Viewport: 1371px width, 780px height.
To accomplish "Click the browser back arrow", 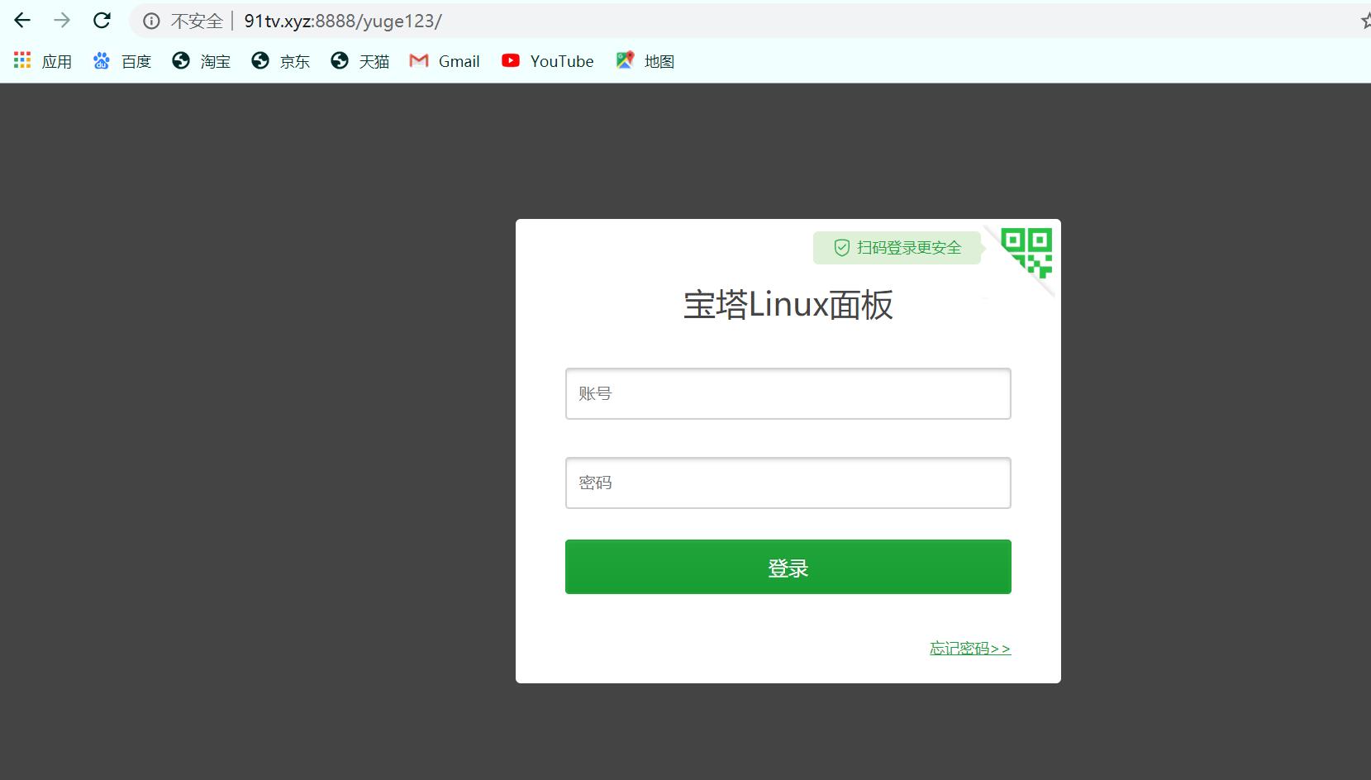I will pyautogui.click(x=21, y=21).
